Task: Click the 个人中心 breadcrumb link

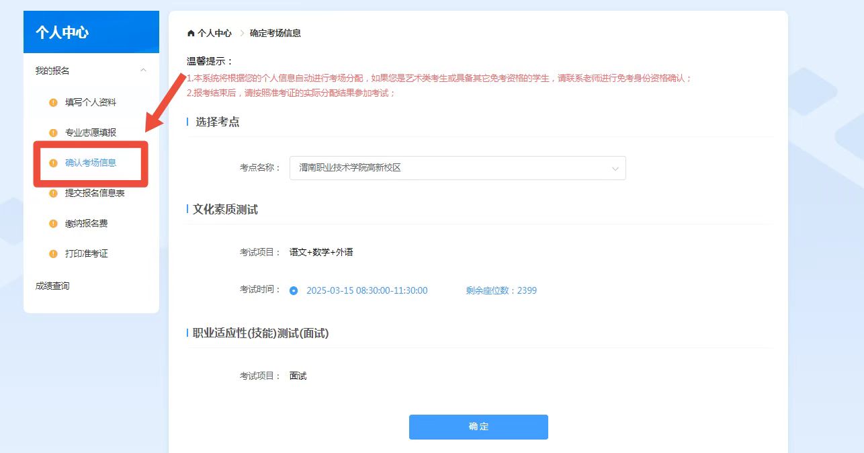Action: point(214,33)
